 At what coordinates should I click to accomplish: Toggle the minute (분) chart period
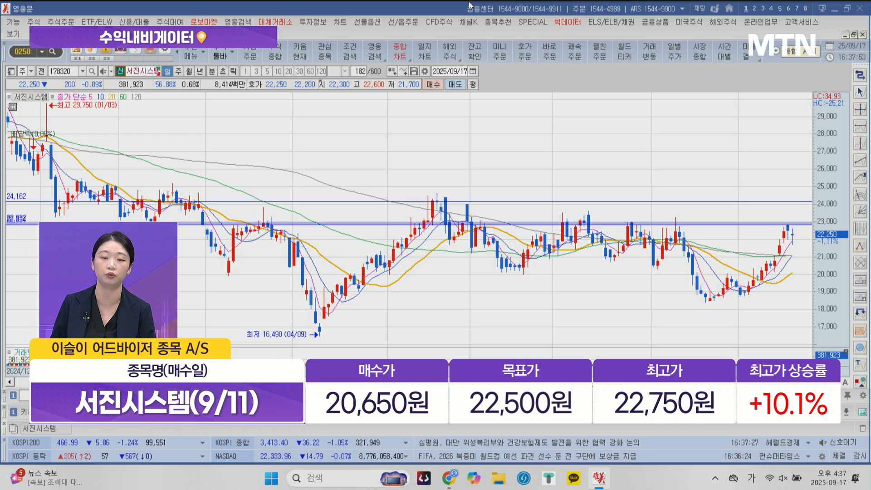click(x=212, y=71)
